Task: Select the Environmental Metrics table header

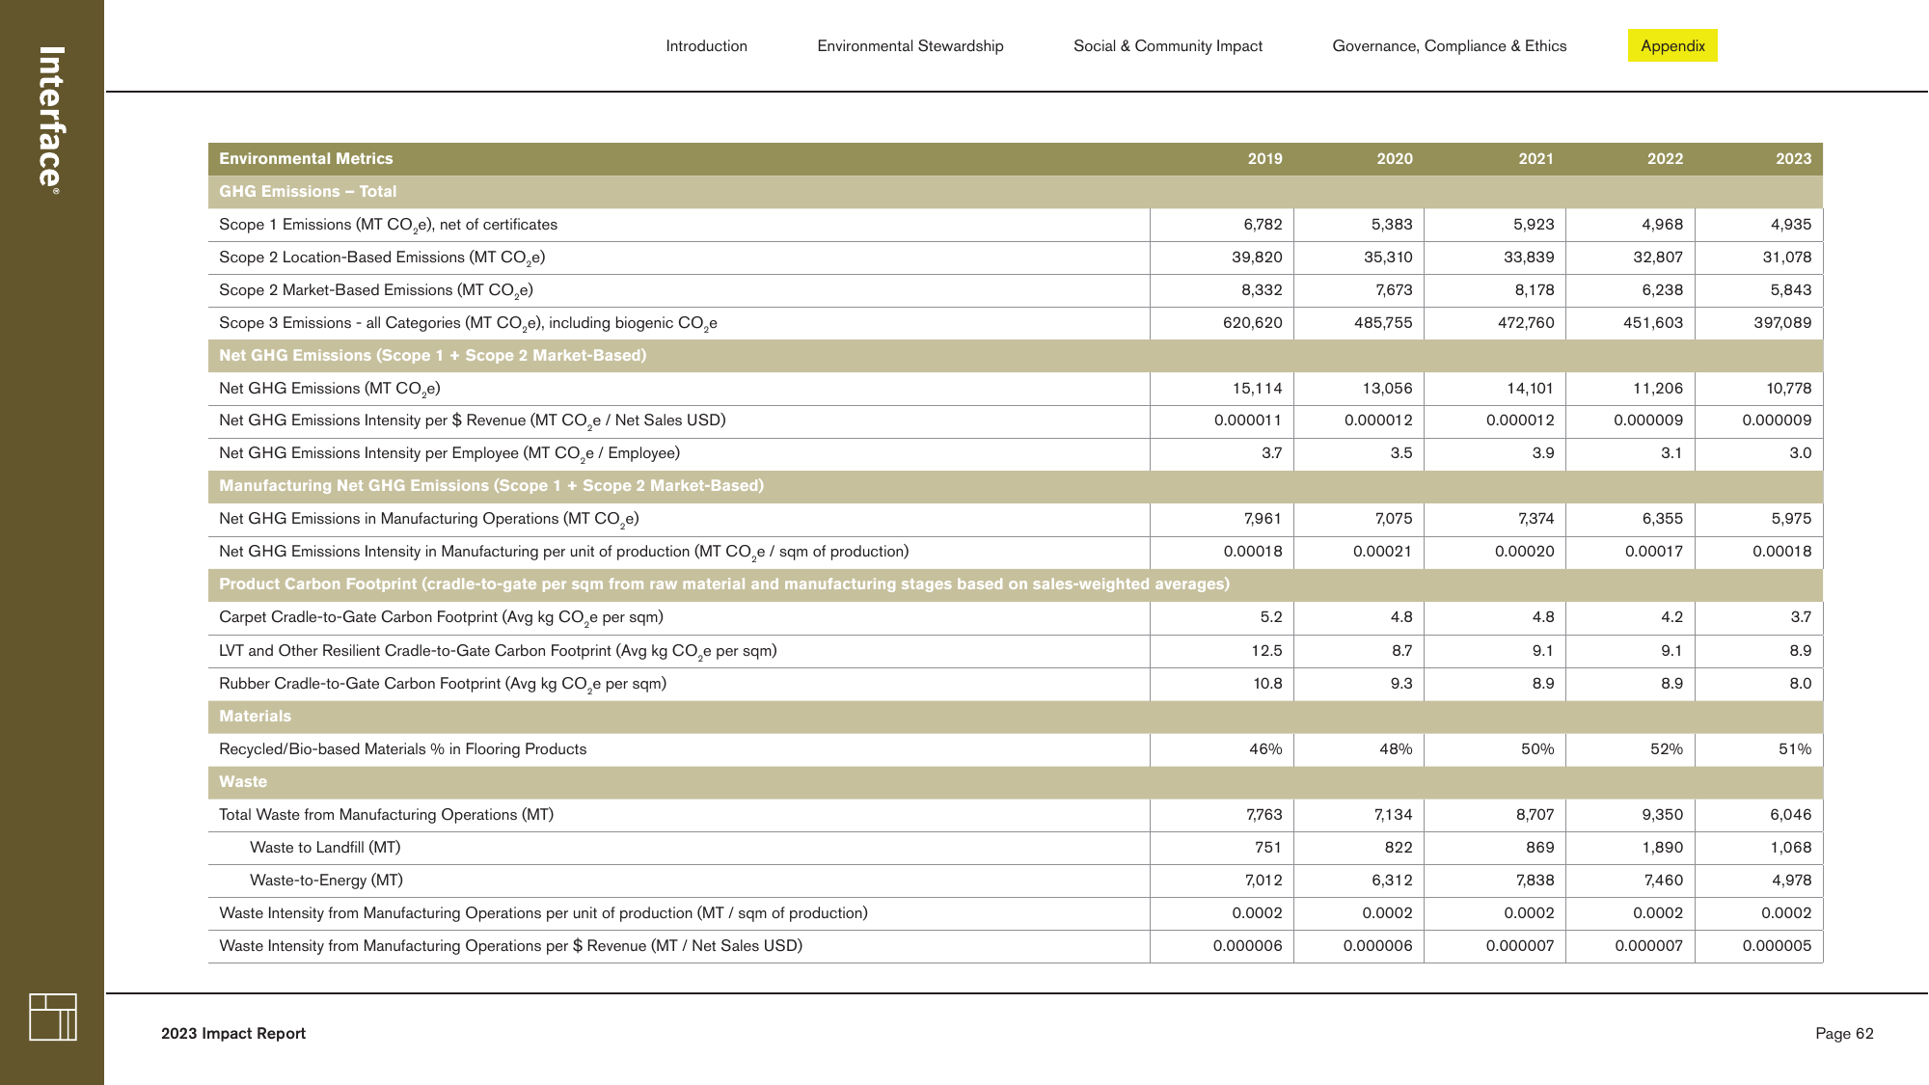Action: [306, 159]
